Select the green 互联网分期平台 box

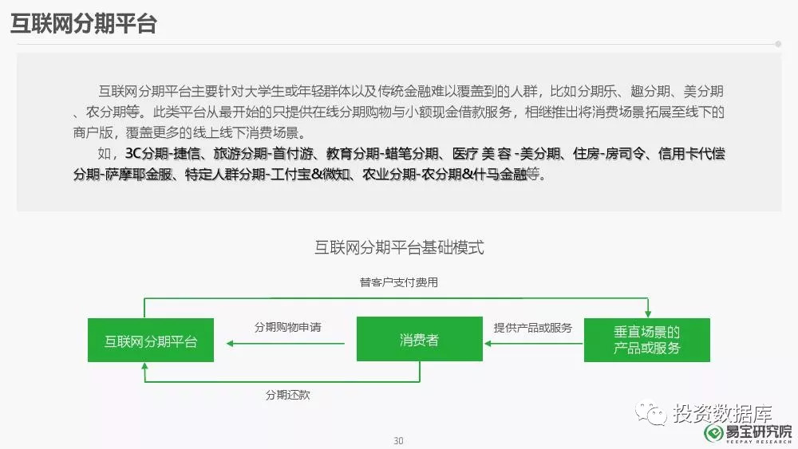[x=151, y=341]
